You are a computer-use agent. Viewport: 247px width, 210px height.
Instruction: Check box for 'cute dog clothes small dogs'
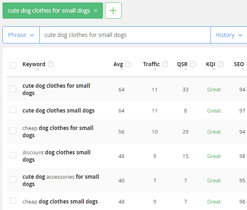coord(13,110)
